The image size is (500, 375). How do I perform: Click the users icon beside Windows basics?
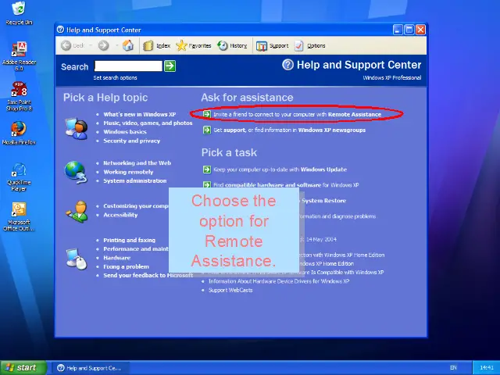(76, 128)
